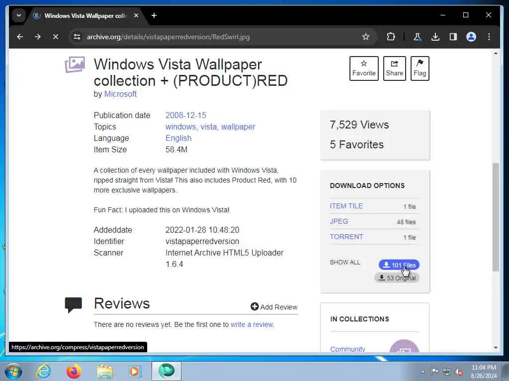Go forward to the next page
The width and height of the screenshot is (509, 381).
pyautogui.click(x=38, y=37)
